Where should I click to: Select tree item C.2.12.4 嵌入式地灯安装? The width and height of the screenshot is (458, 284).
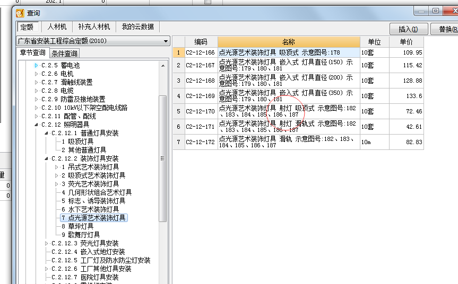[x=88, y=252]
